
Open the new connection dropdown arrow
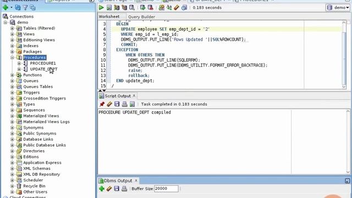11,8
